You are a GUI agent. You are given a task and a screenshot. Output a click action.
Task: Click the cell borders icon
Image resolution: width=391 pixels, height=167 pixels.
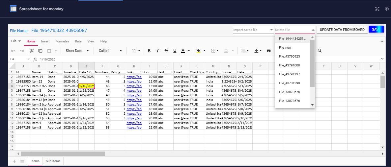click(x=213, y=51)
